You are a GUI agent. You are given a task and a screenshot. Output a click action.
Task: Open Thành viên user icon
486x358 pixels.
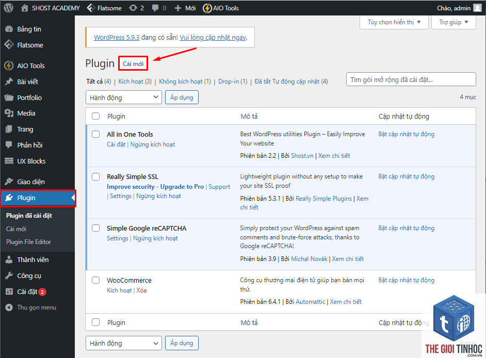point(9,259)
